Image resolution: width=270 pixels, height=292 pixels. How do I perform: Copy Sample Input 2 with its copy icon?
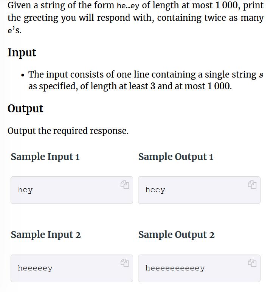pyautogui.click(x=125, y=262)
